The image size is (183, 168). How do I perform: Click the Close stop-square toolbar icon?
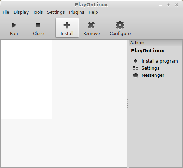tap(38, 25)
